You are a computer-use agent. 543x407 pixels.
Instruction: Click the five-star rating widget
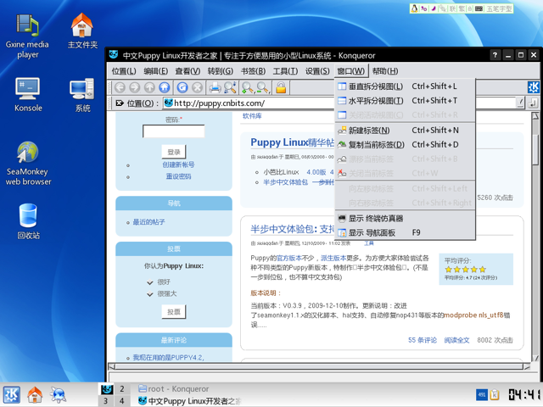pyautogui.click(x=465, y=270)
